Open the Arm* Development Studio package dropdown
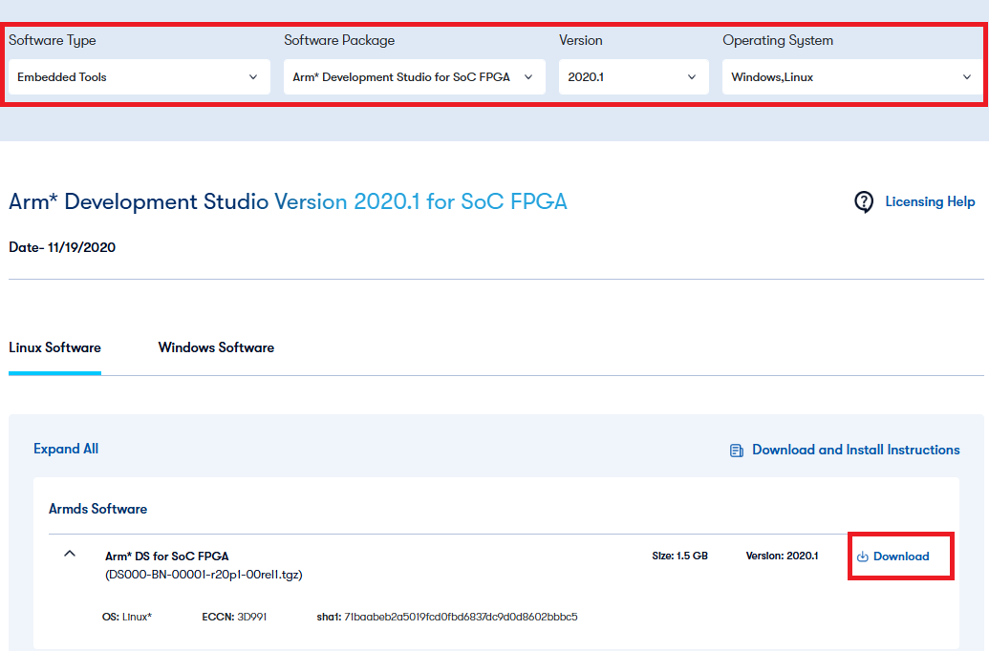 click(x=414, y=77)
